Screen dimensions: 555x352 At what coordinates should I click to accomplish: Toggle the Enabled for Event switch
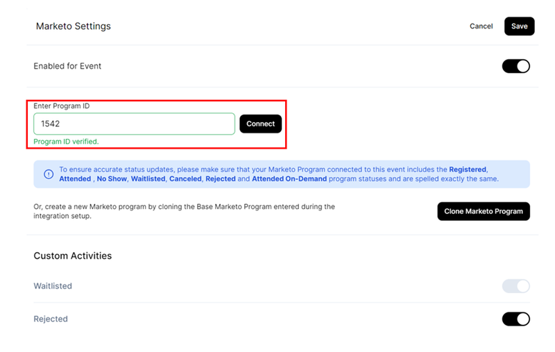[515, 66]
